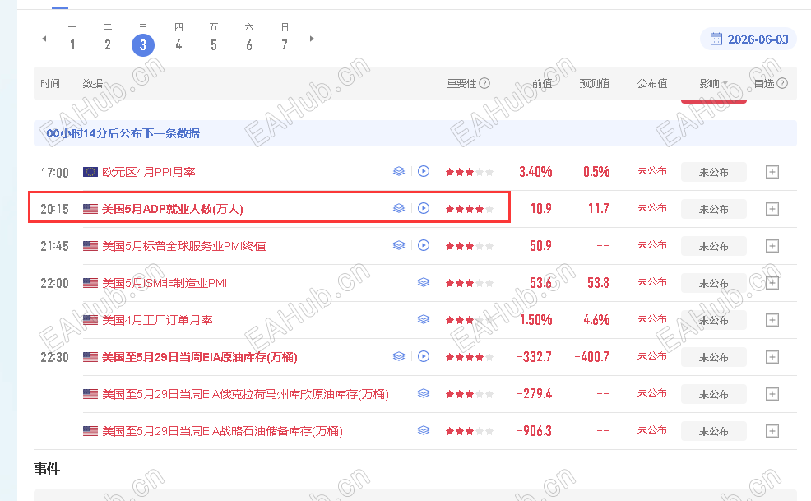The height and width of the screenshot is (501, 811).
Task: Play video for EIA原油库存
Action: tap(424, 356)
